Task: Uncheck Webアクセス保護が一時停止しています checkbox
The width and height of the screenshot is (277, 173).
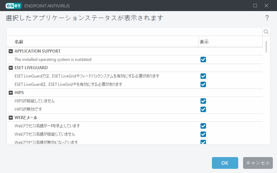Action: click(x=203, y=126)
